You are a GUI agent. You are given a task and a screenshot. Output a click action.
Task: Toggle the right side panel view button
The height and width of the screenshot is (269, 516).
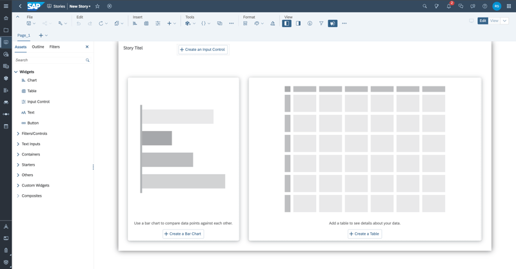(298, 23)
